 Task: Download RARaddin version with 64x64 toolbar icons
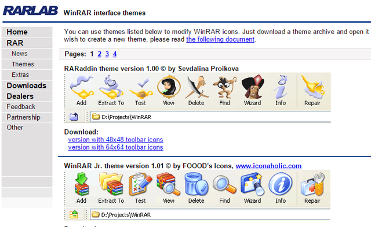click(116, 147)
